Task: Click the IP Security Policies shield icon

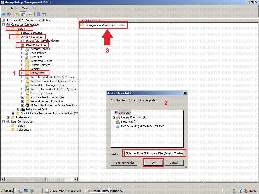Action: tap(27, 105)
